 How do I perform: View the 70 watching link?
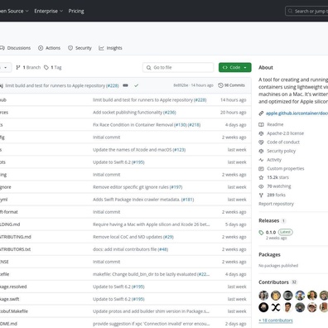(x=279, y=186)
